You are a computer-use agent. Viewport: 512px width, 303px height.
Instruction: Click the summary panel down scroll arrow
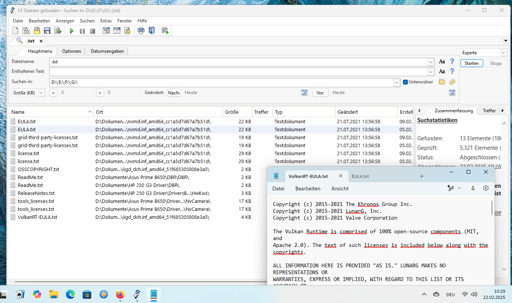(504, 268)
